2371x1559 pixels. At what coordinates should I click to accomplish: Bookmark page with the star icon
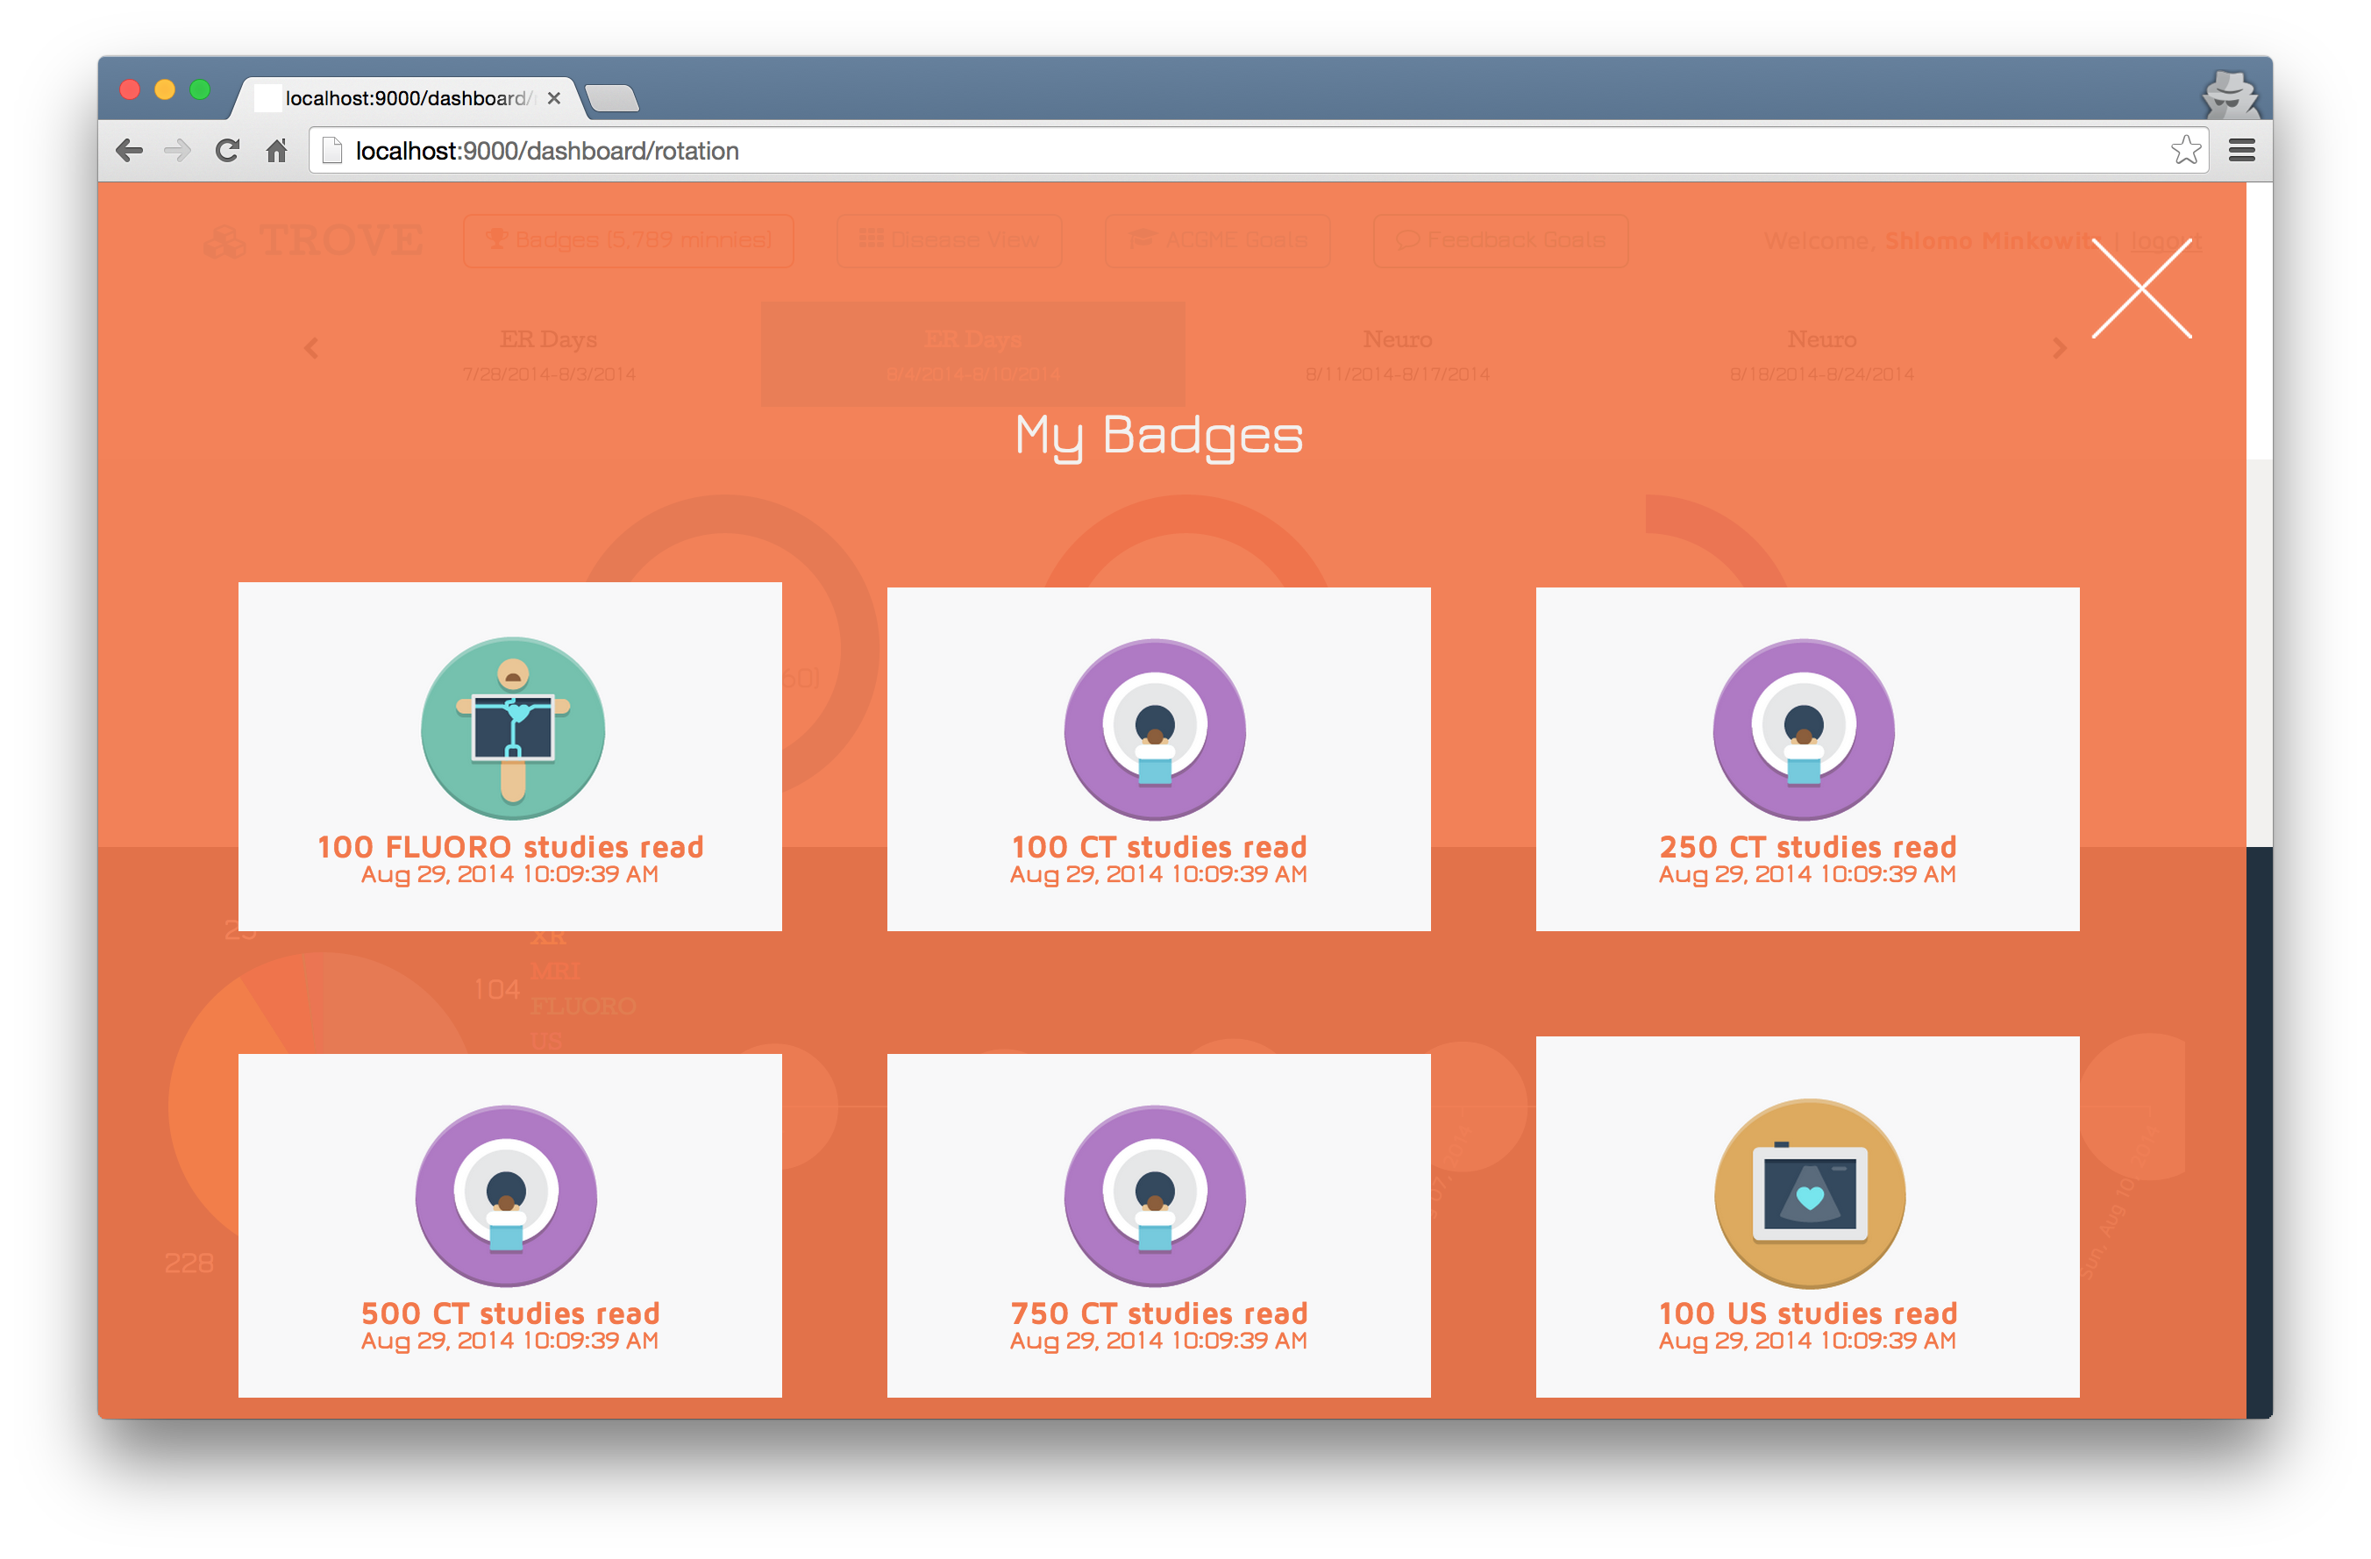coord(2186,151)
